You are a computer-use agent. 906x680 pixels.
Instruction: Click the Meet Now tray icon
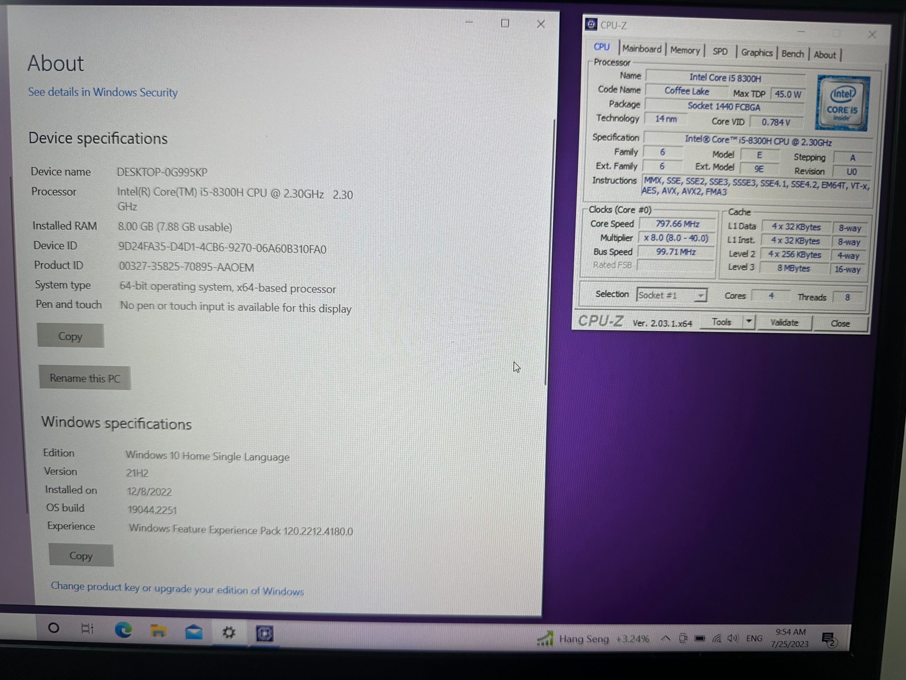coord(682,638)
